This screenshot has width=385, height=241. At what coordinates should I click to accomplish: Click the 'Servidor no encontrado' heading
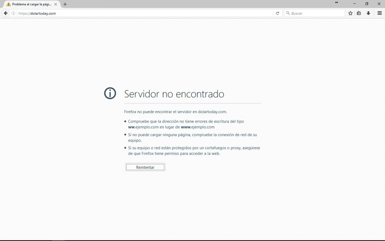point(174,94)
